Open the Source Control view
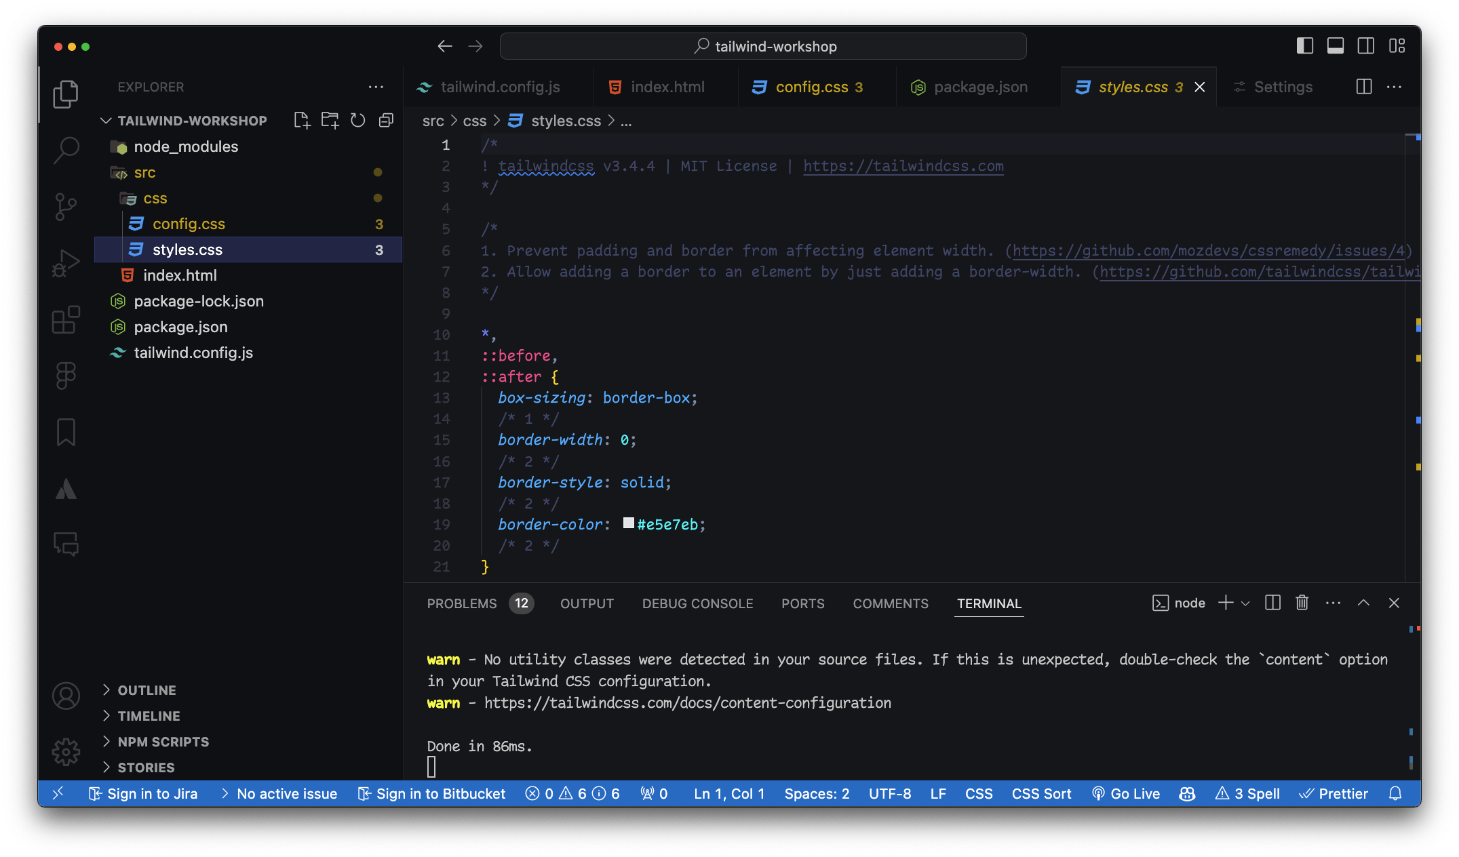 point(66,206)
